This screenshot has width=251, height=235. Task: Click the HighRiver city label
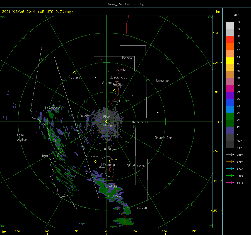(x=115, y=196)
